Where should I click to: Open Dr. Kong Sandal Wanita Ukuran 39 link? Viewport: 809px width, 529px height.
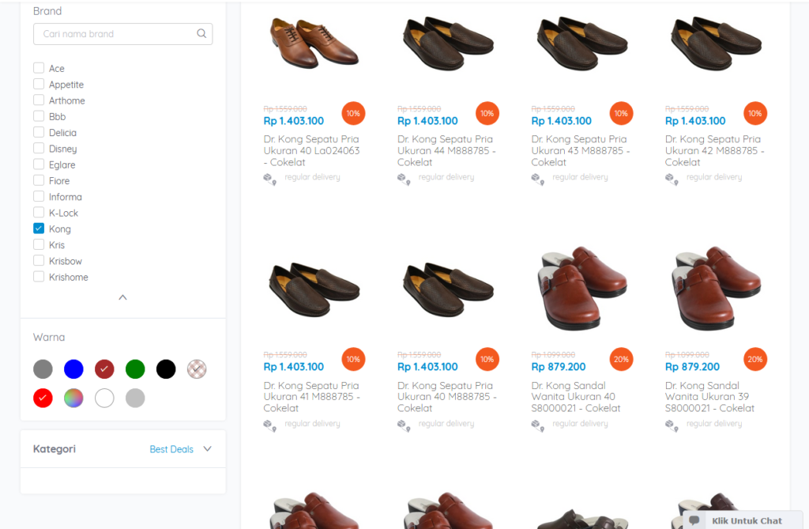tap(709, 396)
